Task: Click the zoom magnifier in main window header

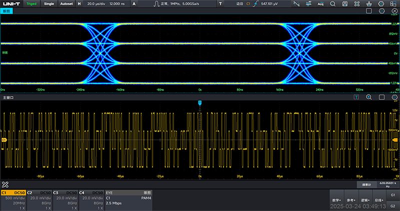Action: click(x=369, y=97)
